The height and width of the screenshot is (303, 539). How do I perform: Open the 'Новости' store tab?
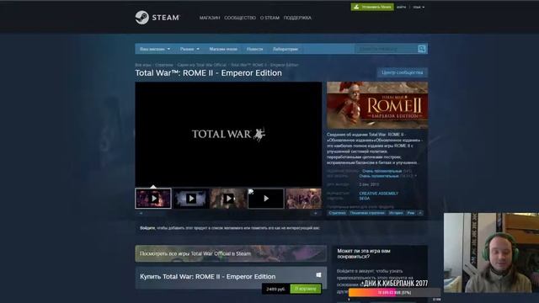click(254, 49)
